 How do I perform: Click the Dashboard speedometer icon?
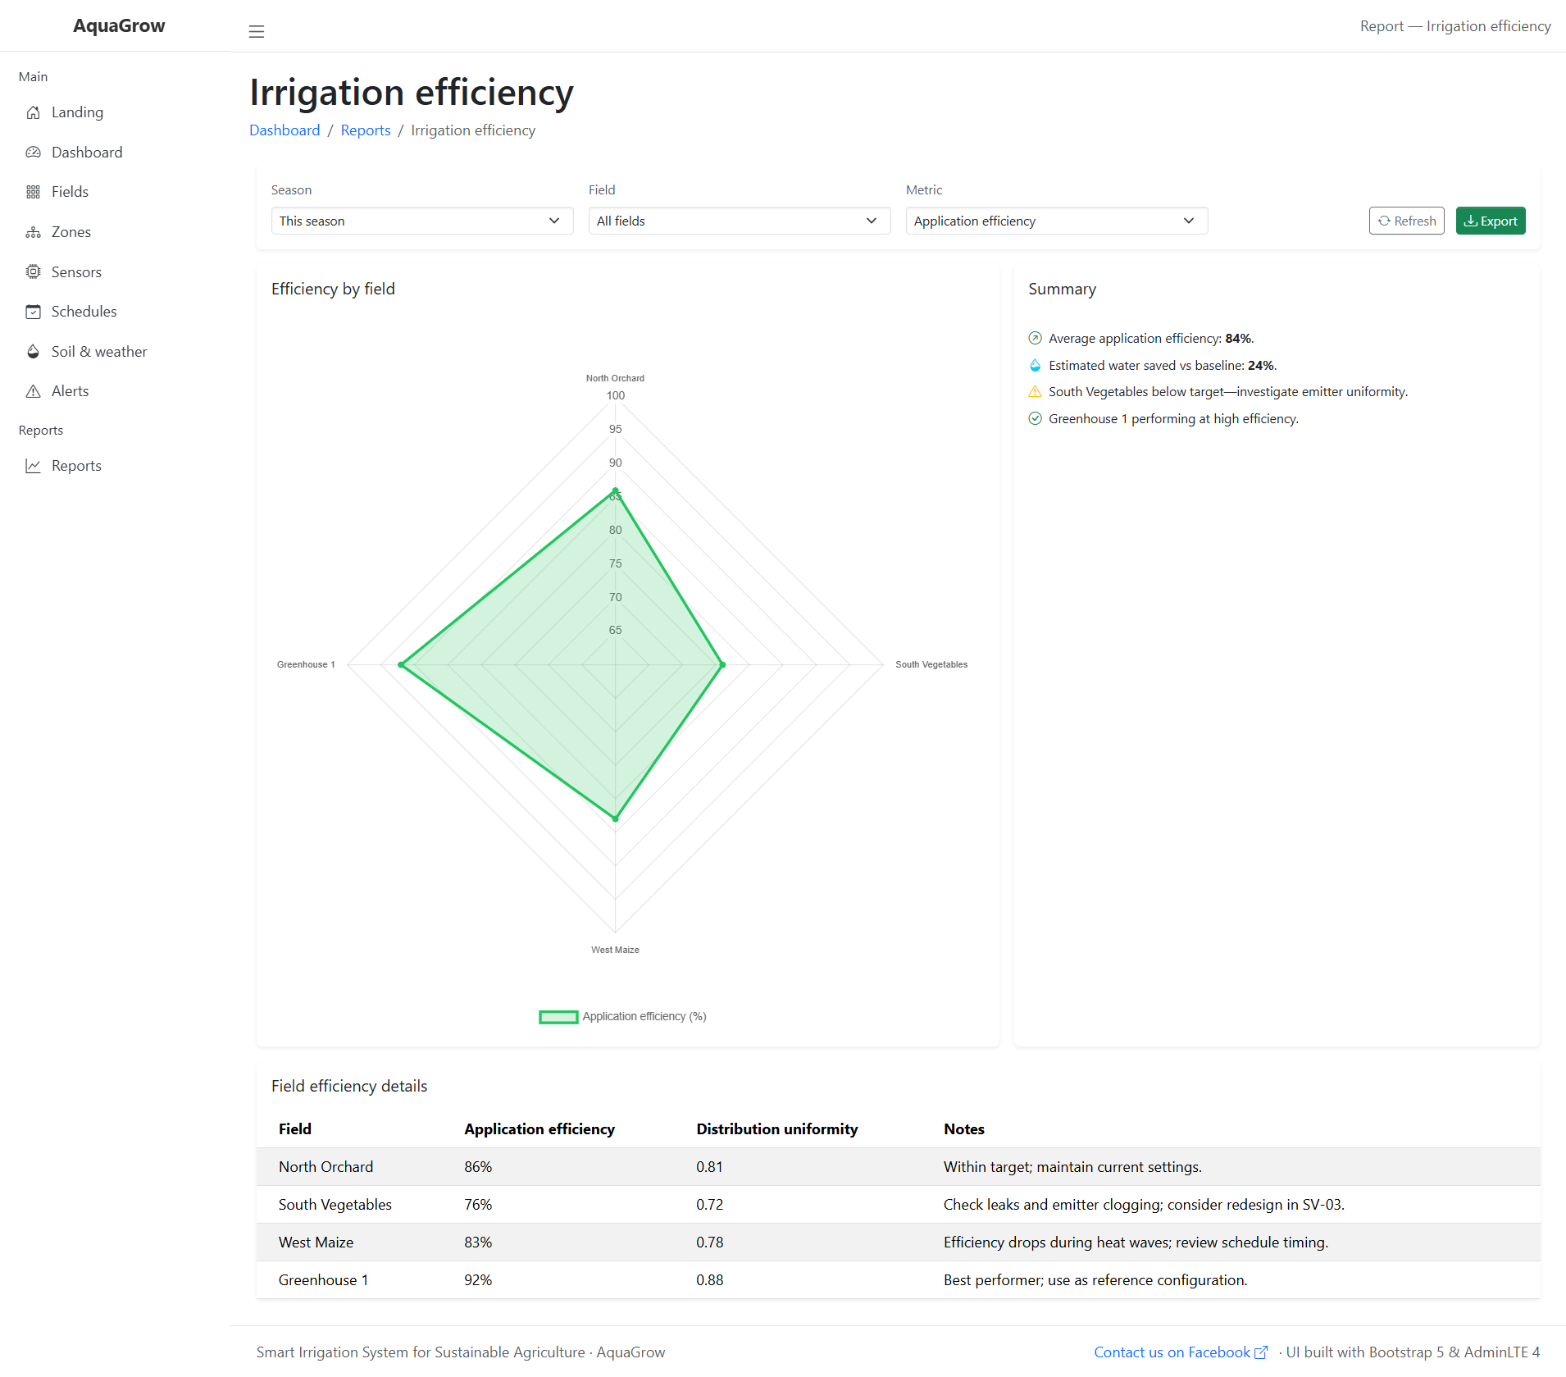pos(33,153)
